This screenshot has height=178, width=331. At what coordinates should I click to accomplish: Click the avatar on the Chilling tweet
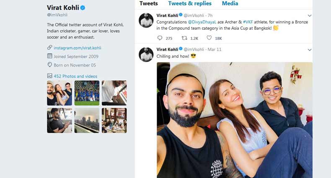pos(146,54)
